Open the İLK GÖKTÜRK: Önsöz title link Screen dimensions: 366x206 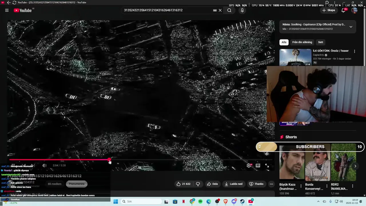[331, 51]
